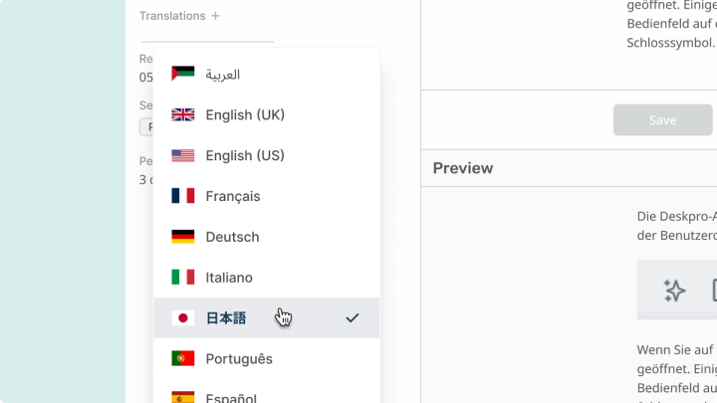
Task: Select the Español language option
Action: [231, 397]
